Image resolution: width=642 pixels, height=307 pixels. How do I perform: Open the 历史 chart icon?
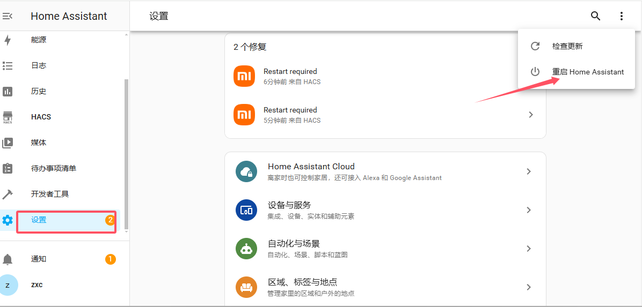(x=8, y=91)
